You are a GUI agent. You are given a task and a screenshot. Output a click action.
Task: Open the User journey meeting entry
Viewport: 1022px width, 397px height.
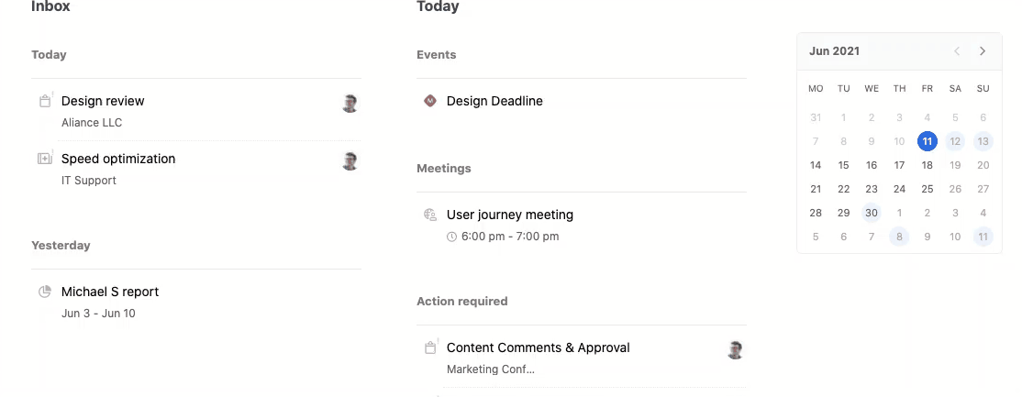[x=582, y=225]
